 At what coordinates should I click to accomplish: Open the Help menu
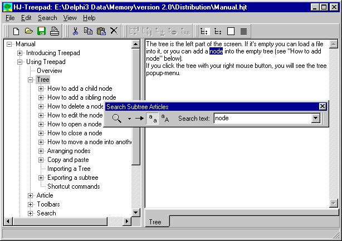tap(89, 18)
